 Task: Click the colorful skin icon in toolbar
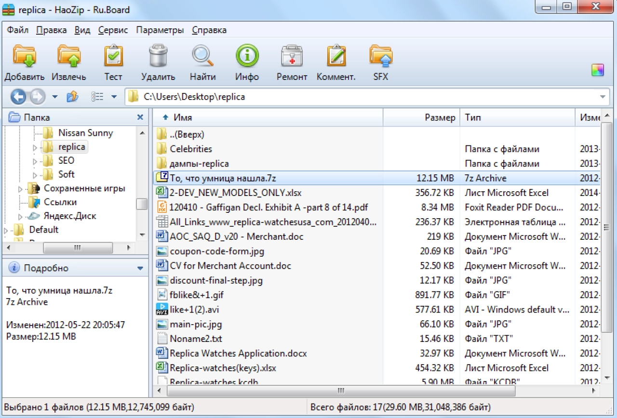(x=598, y=70)
